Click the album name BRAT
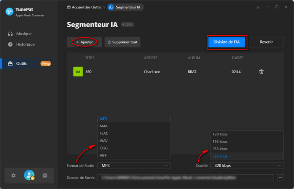 [x=192, y=72]
